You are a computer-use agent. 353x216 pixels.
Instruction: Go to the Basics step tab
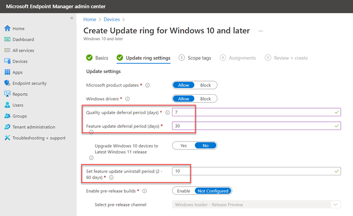pyautogui.click(x=97, y=58)
